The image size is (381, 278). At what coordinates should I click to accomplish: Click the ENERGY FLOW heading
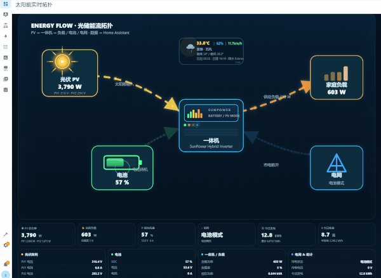(72, 26)
